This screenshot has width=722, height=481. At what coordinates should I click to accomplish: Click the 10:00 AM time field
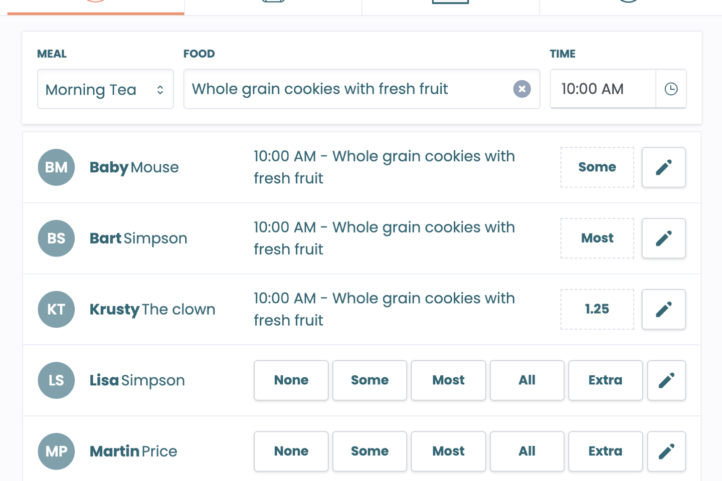603,89
